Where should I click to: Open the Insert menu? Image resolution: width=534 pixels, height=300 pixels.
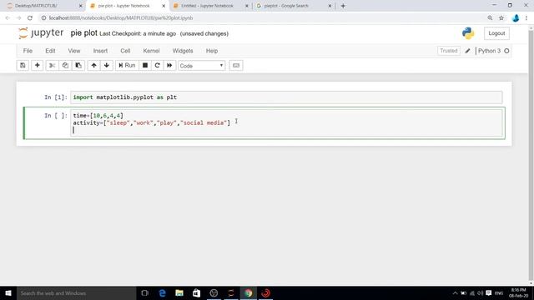pyautogui.click(x=100, y=51)
